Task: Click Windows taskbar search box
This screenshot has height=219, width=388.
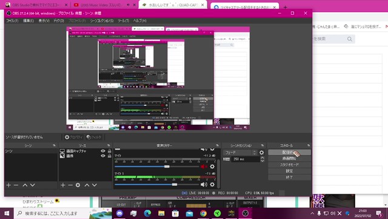Action: 63,213
